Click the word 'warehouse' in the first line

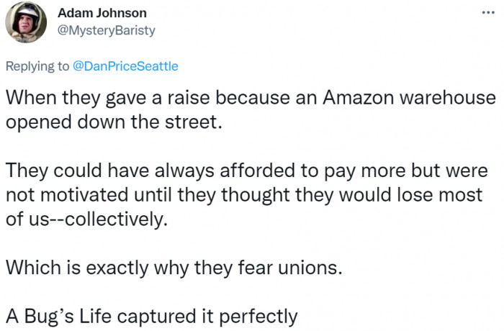(x=448, y=97)
